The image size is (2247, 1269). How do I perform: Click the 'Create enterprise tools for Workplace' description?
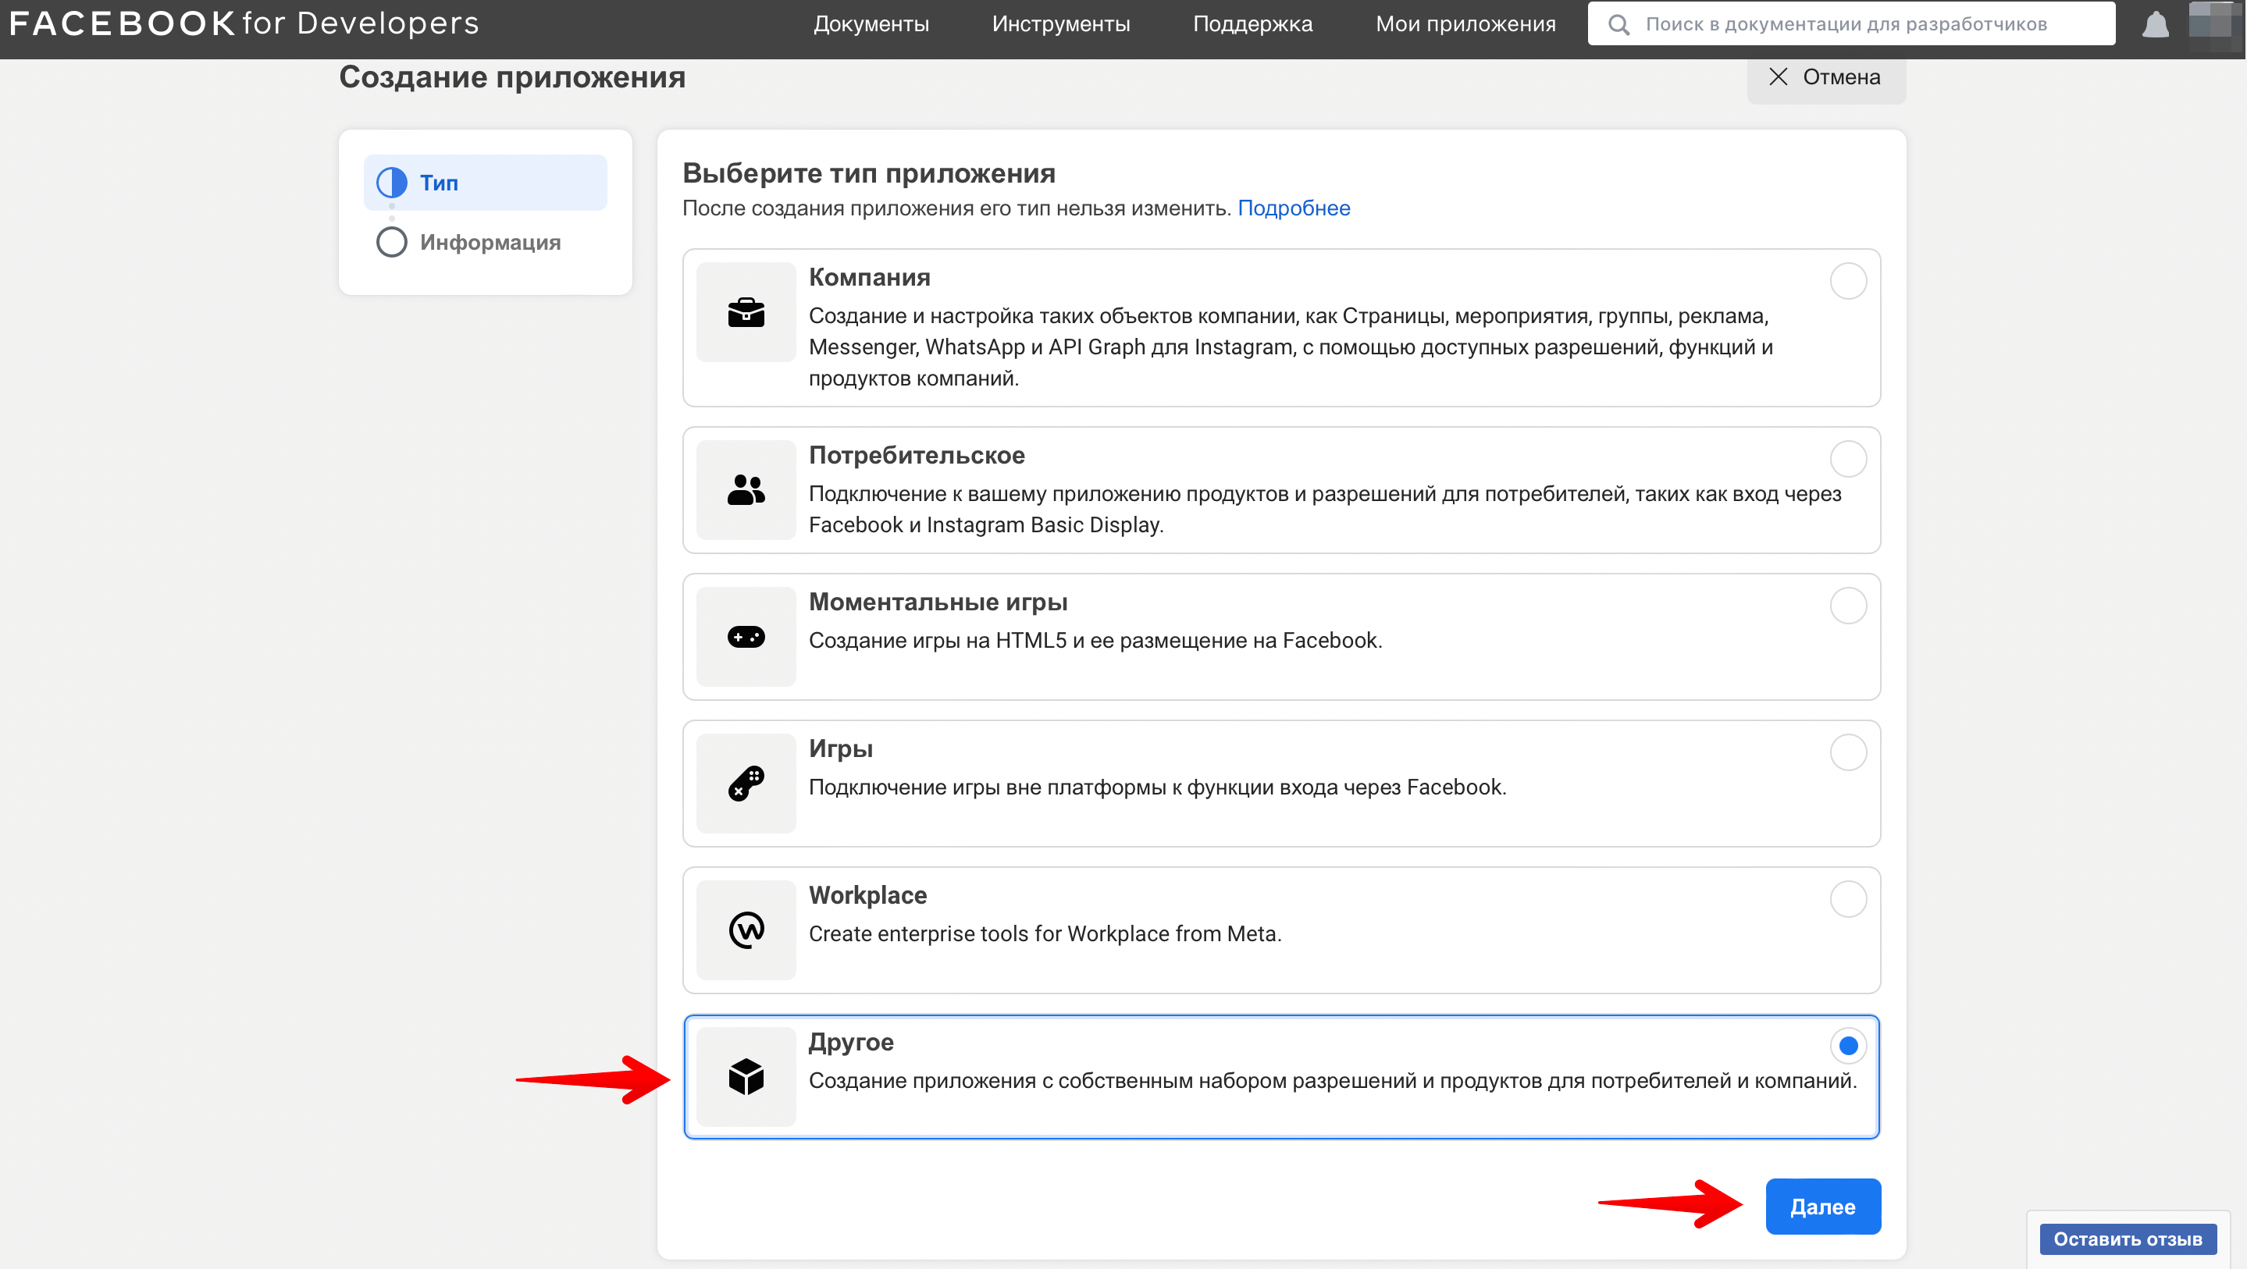1044,933
